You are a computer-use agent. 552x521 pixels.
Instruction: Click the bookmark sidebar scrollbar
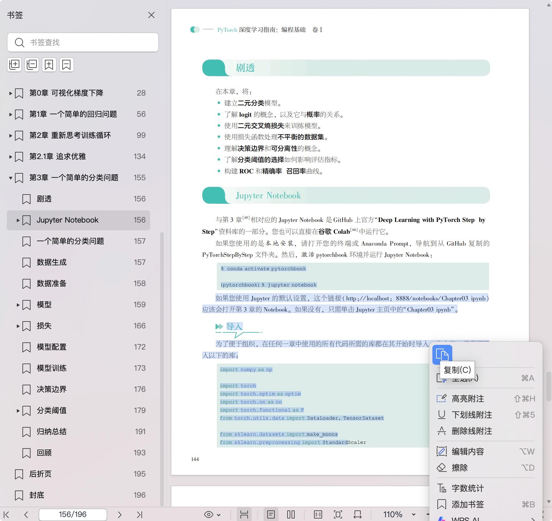pos(162,367)
